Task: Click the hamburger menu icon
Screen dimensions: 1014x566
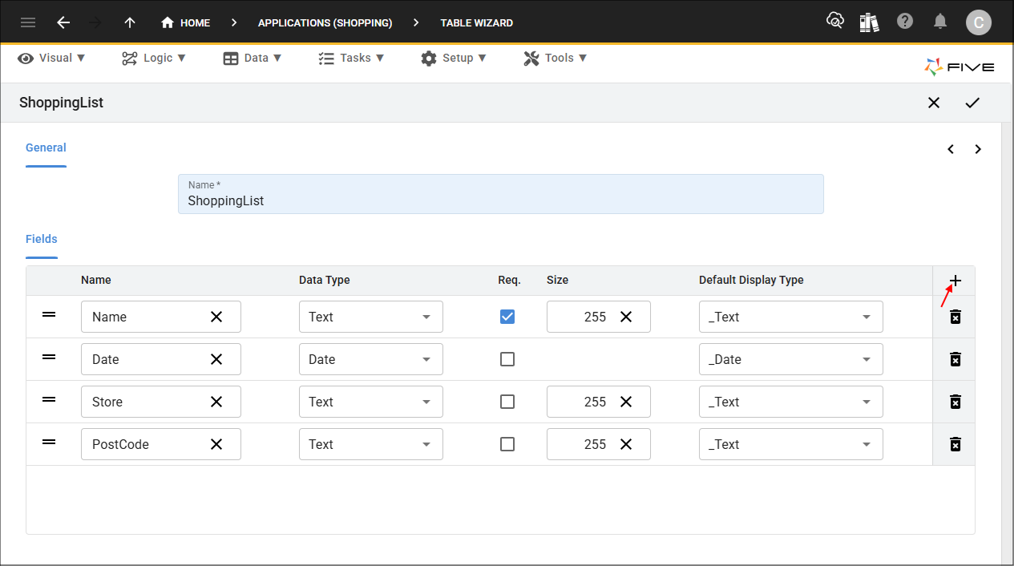Action: tap(28, 22)
